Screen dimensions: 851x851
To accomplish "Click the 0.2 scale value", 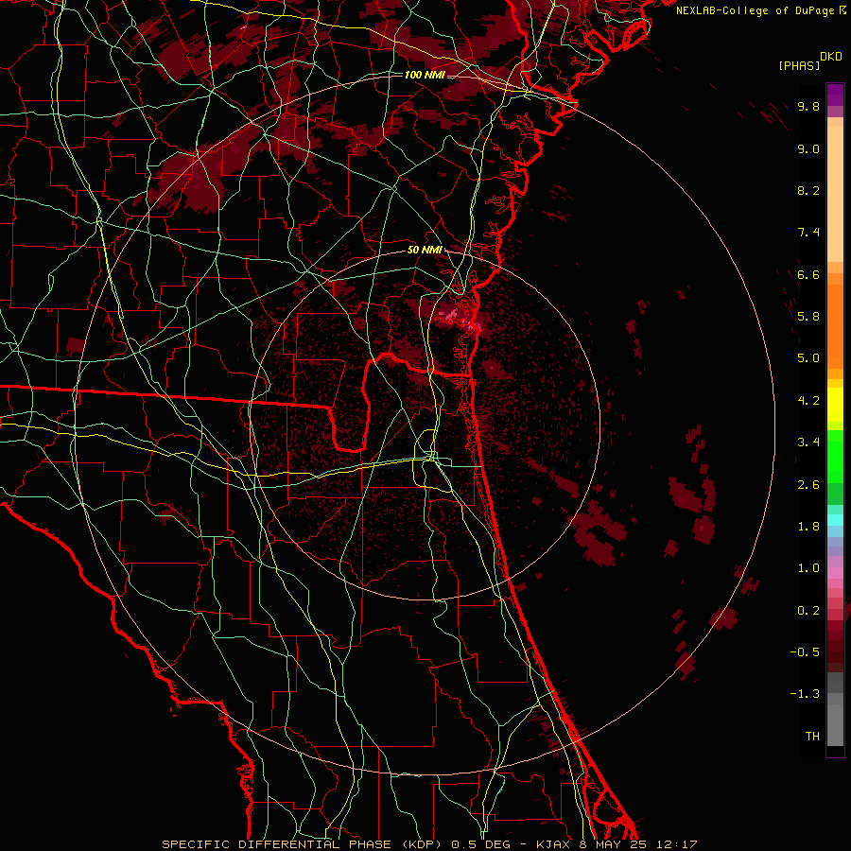I will coord(808,611).
